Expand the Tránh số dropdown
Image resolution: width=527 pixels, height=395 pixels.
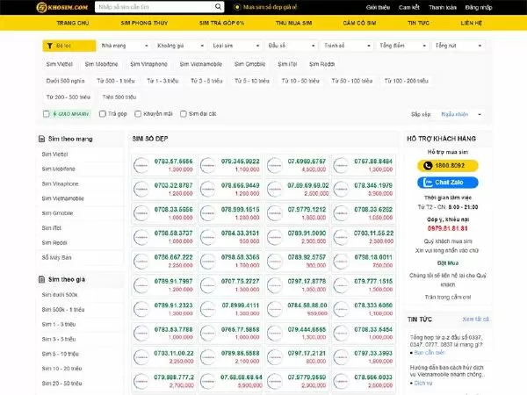347,46
